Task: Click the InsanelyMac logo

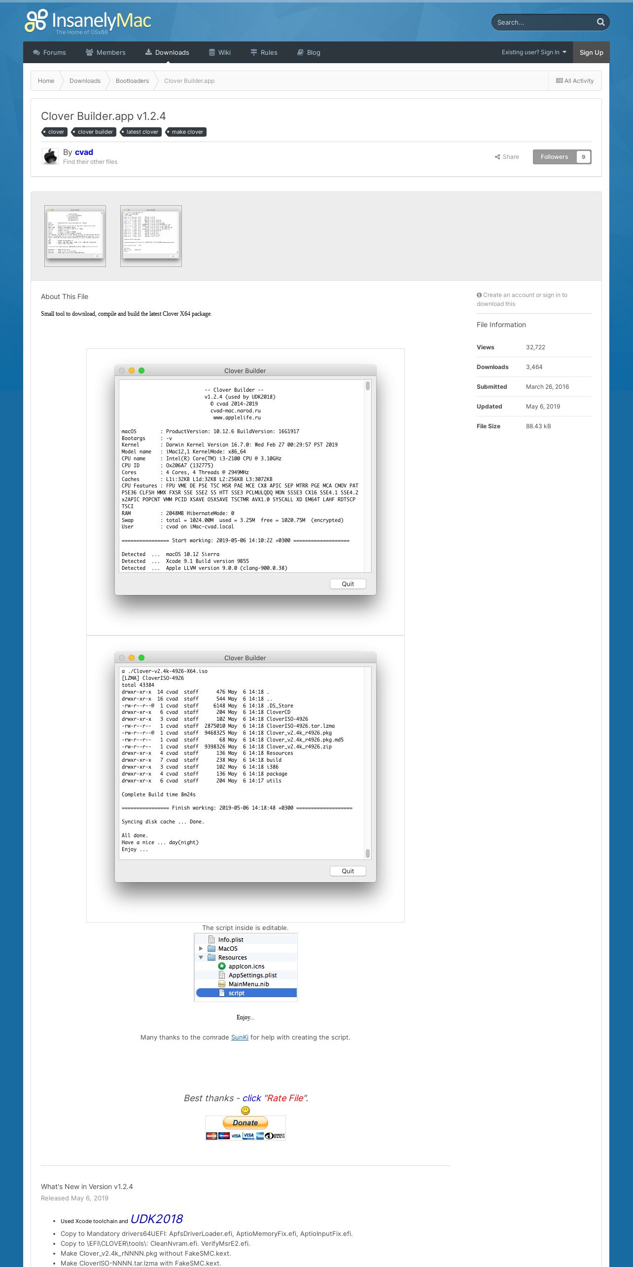Action: click(x=88, y=22)
